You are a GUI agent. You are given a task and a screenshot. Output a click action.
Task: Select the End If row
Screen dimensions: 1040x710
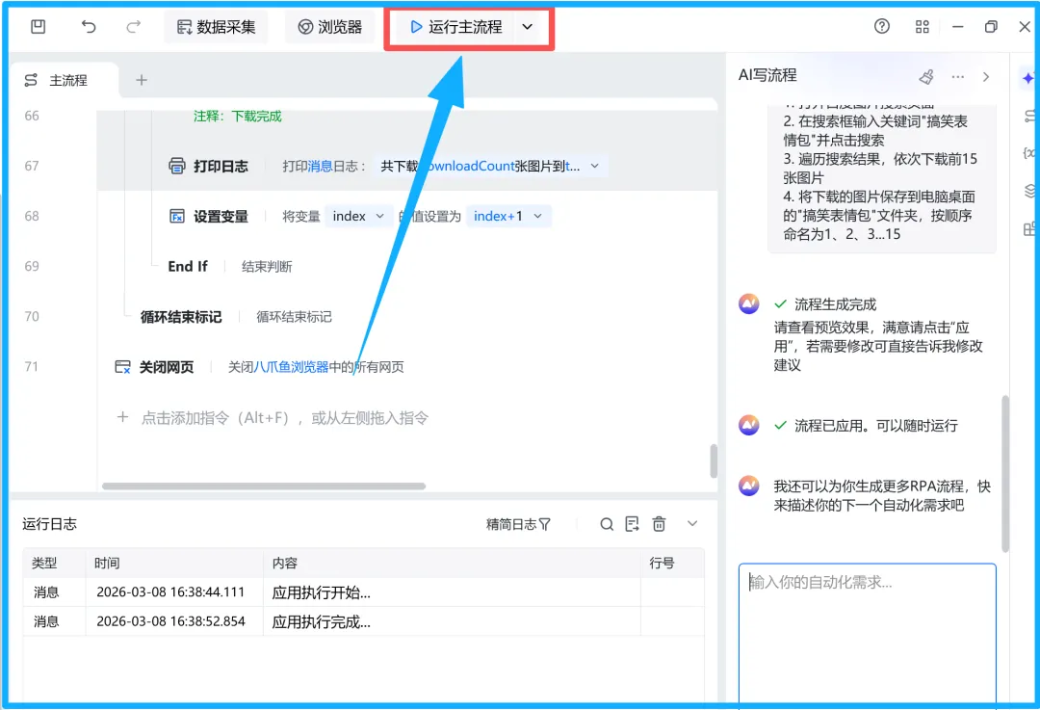[x=407, y=266]
